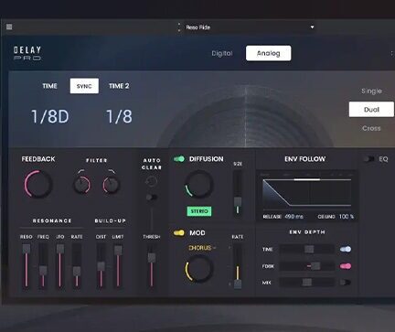This screenshot has height=332, width=395.
Task: Click the MOD RATE slider
Action: click(x=238, y=266)
